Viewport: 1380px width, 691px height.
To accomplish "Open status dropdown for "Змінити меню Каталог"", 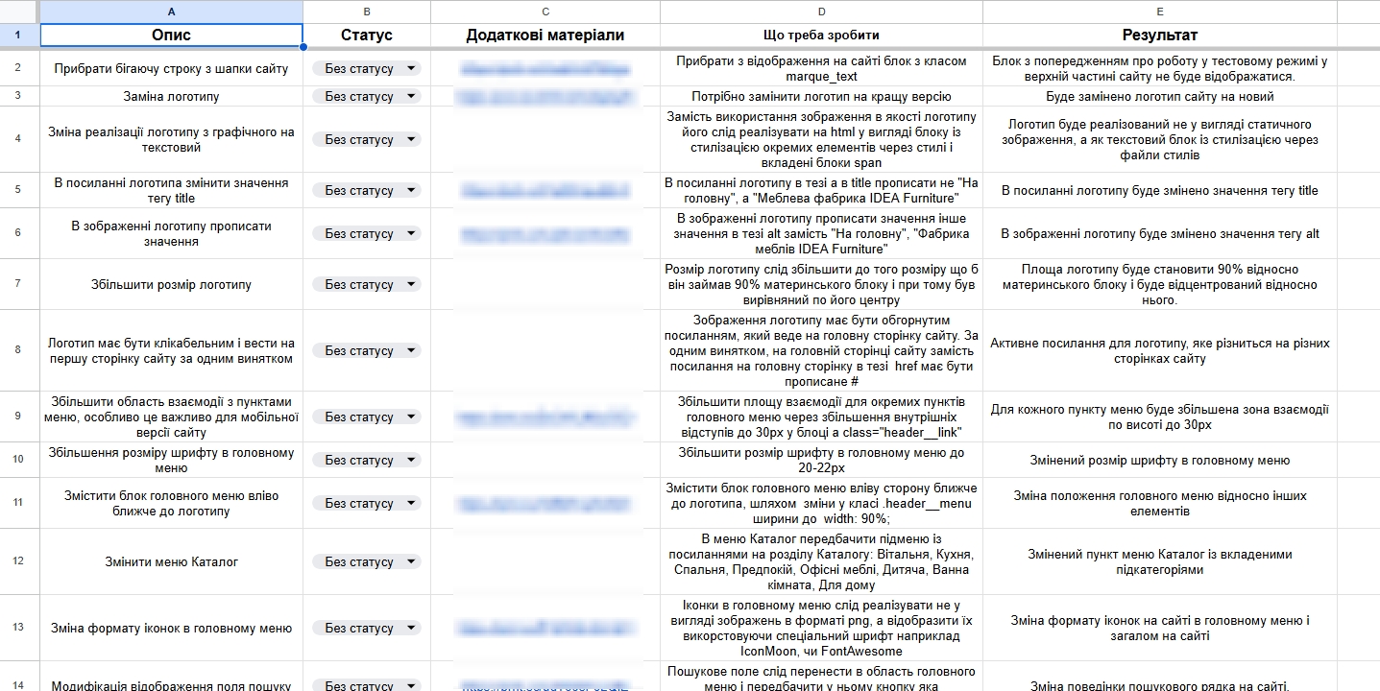I will point(411,562).
